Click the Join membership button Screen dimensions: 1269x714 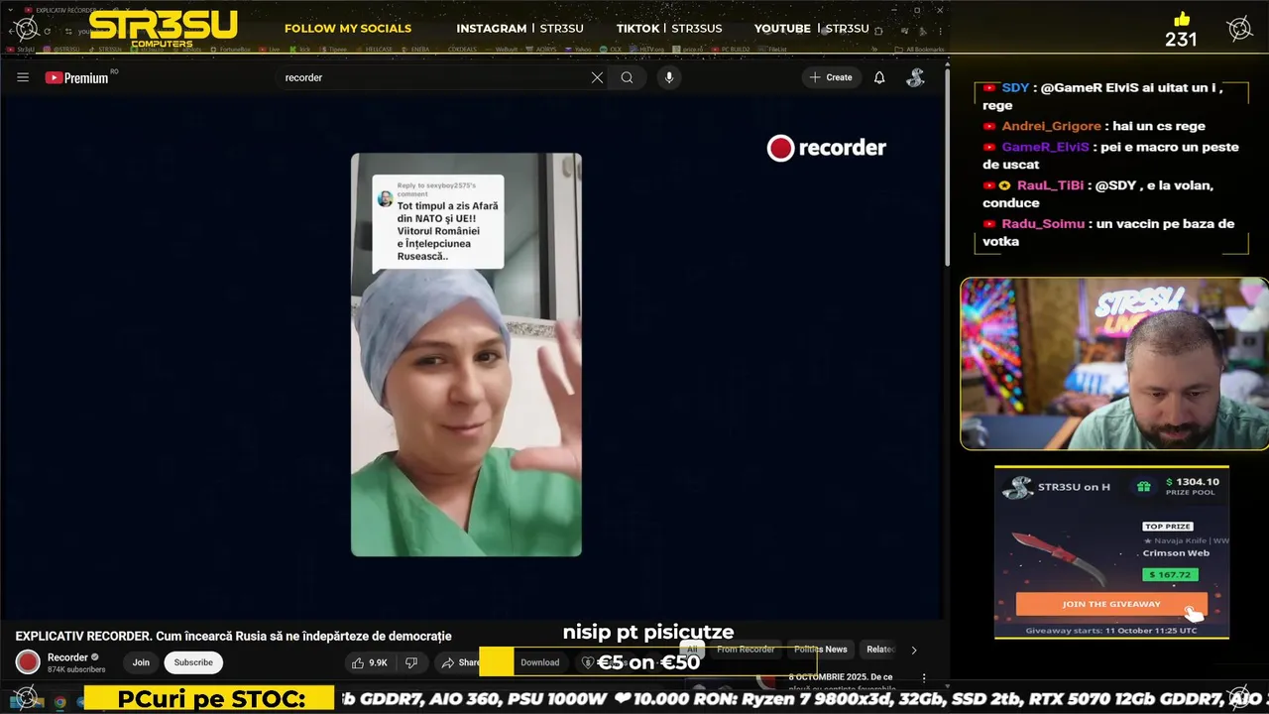pyautogui.click(x=141, y=662)
